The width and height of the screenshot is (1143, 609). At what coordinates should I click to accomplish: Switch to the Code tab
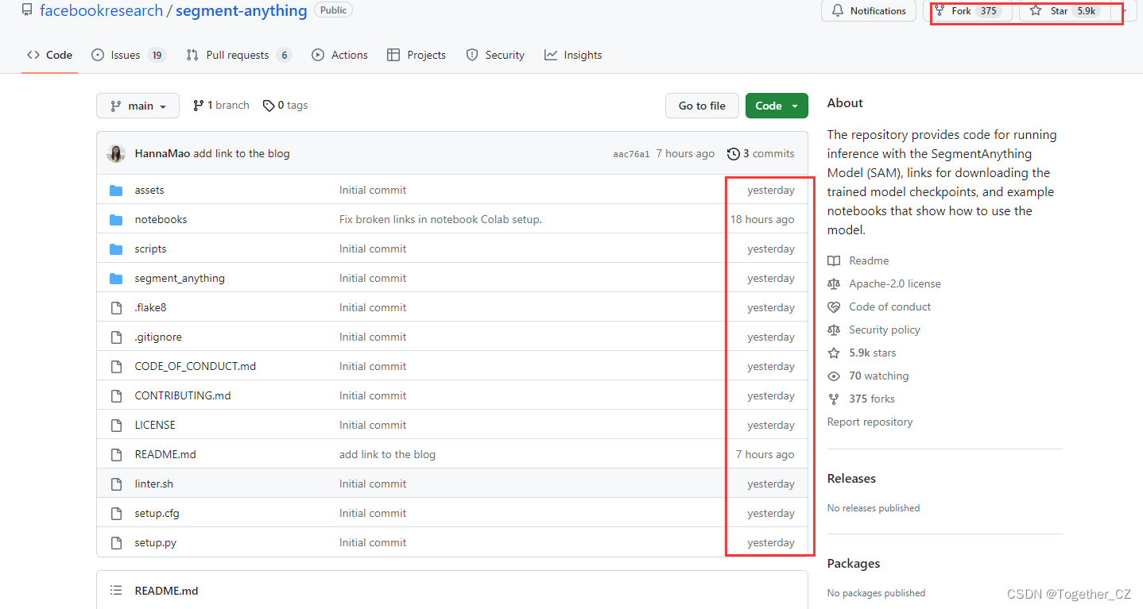[x=49, y=55]
